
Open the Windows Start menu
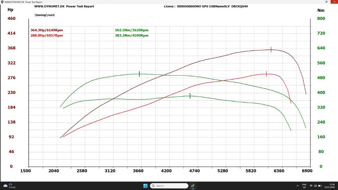tap(145, 186)
